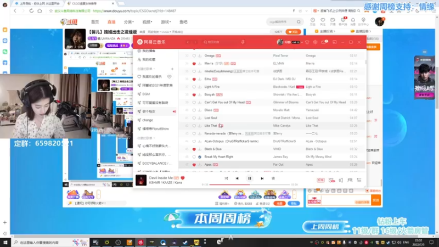Screen dimensions: 439x247
Task: Open 我的播客 in NetEase sidebar
Action: [149, 51]
